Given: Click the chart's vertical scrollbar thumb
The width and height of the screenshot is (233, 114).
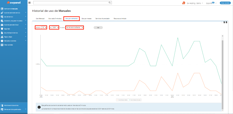Looking at the screenshot, I should [x=222, y=75].
